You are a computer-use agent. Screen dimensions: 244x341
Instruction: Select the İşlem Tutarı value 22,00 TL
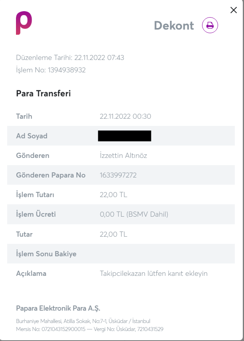[113, 195]
